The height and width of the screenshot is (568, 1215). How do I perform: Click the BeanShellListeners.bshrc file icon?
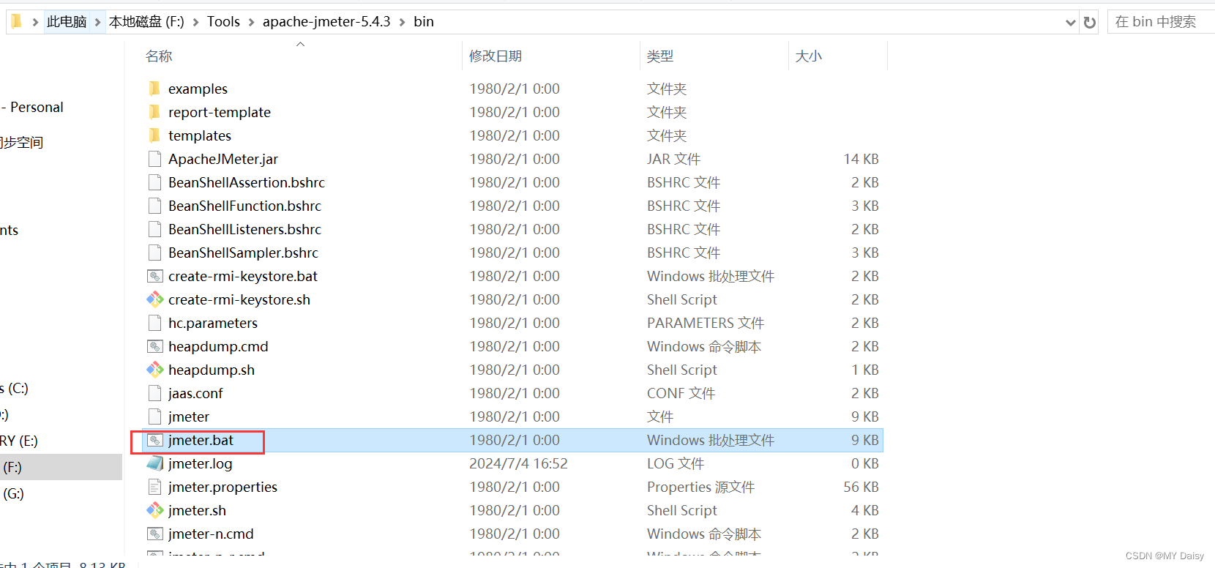(x=154, y=229)
